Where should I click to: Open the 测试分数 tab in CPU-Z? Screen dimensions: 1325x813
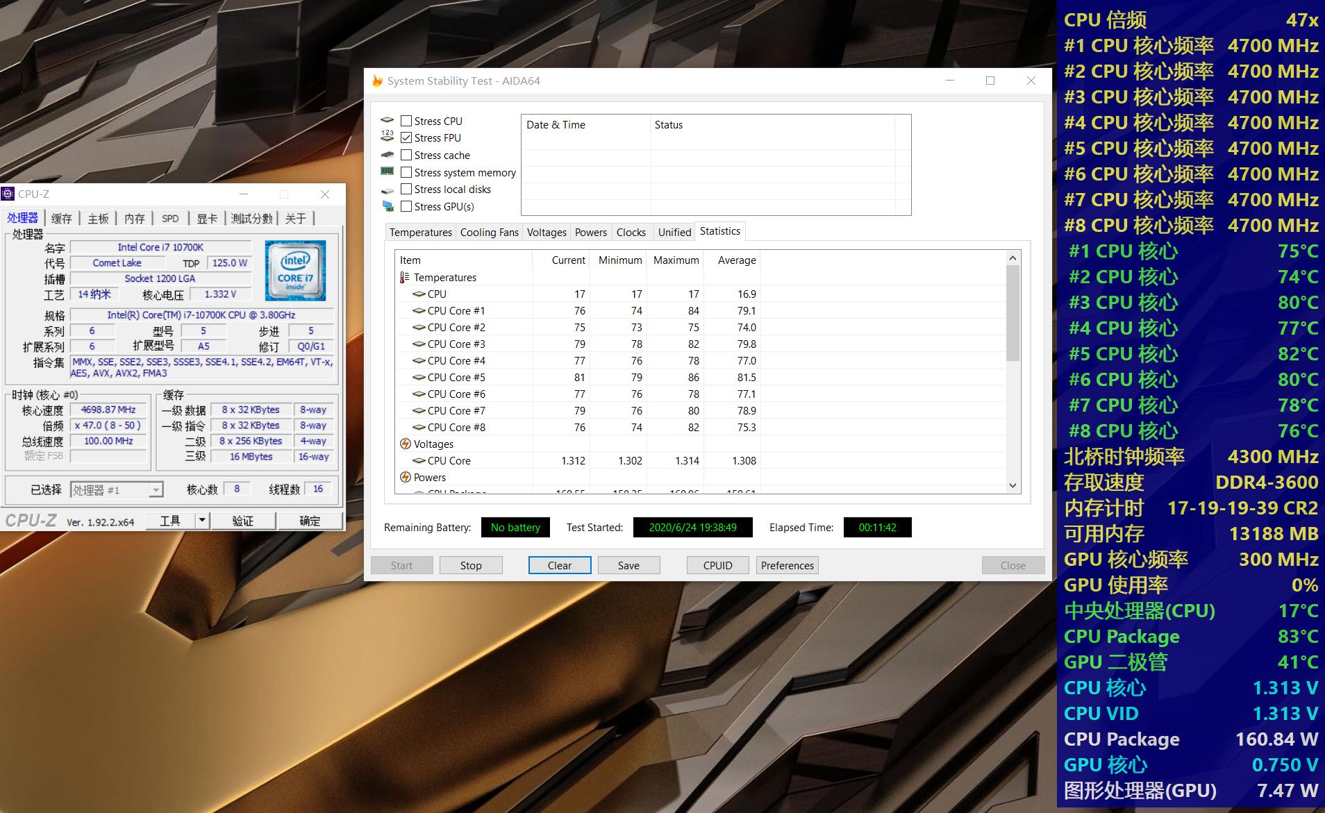click(x=251, y=219)
